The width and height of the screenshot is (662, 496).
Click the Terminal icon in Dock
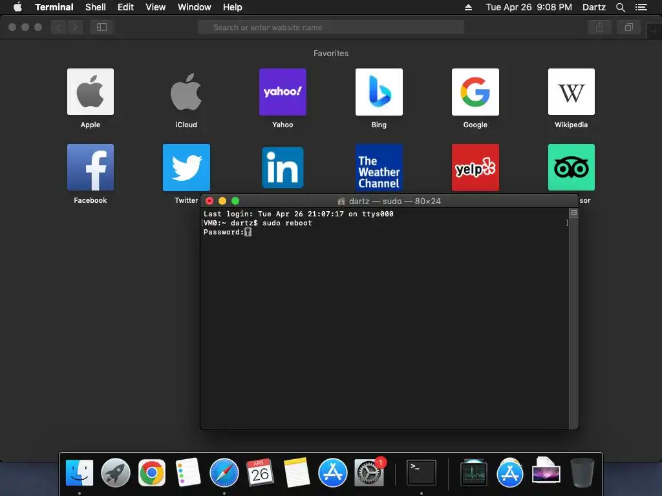coord(422,472)
